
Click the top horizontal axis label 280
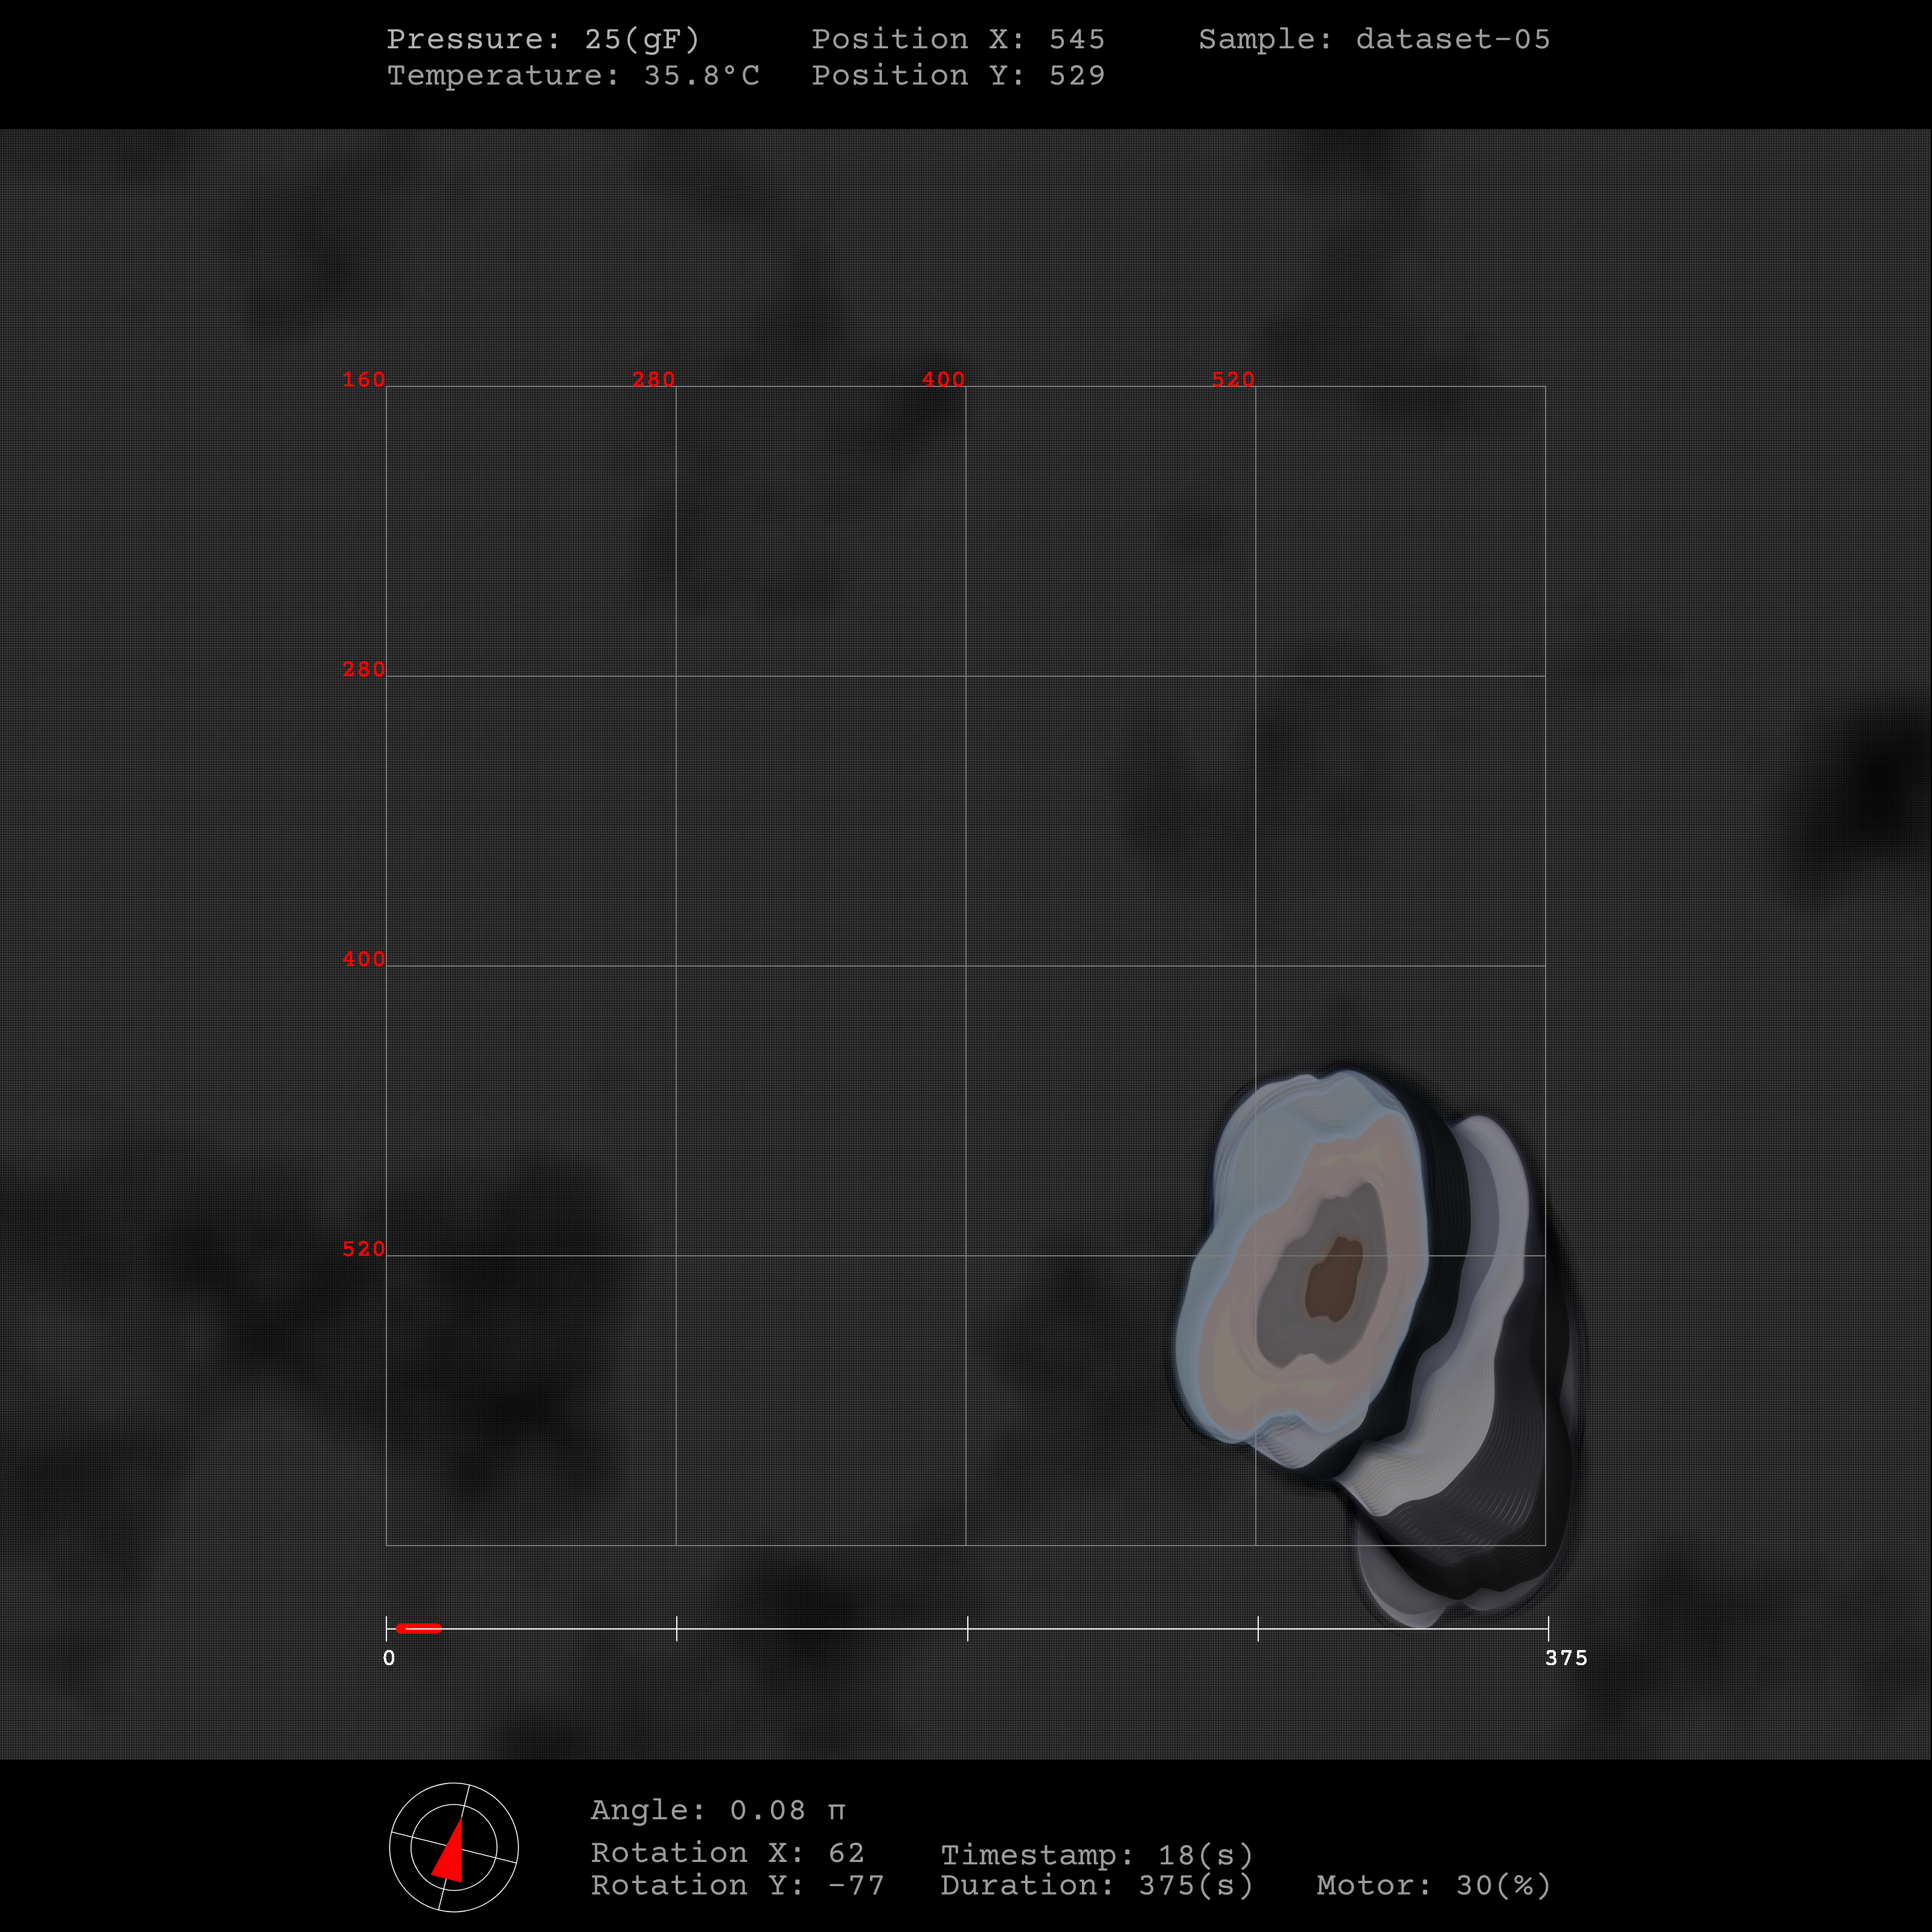(654, 380)
